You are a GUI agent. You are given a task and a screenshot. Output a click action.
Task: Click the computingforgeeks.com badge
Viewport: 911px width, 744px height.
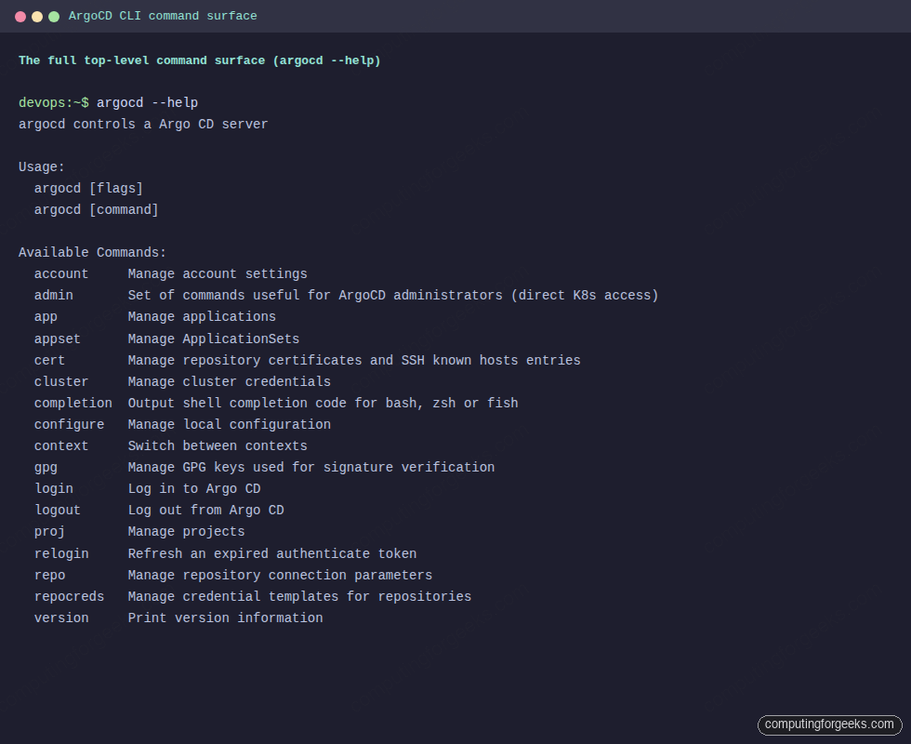coord(829,724)
